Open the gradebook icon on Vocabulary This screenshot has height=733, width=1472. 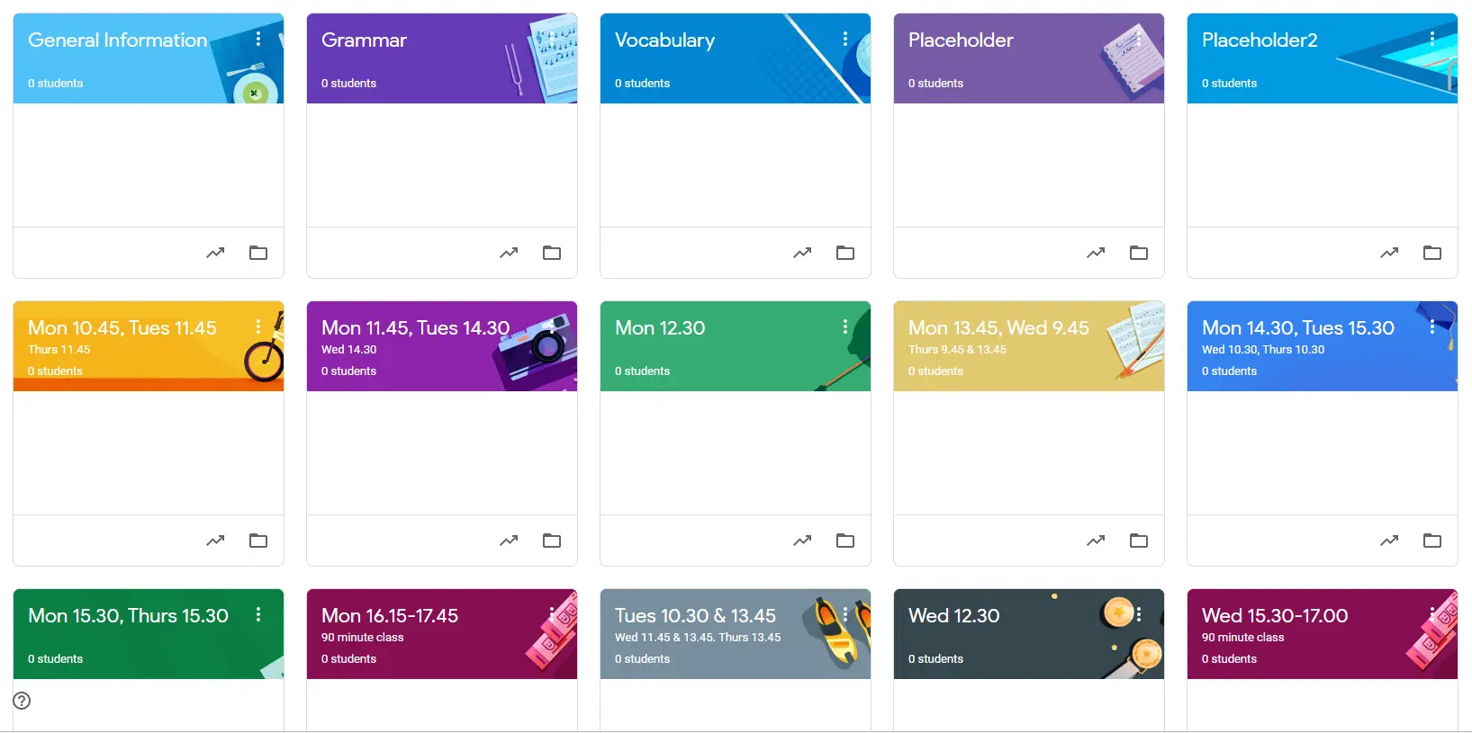click(802, 253)
